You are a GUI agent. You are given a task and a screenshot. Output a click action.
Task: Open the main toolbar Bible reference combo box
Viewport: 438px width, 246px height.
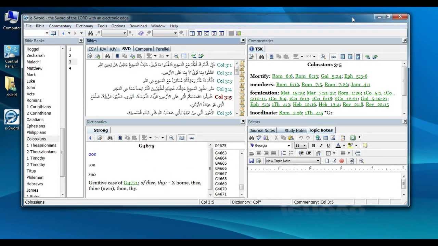[x=37, y=33]
